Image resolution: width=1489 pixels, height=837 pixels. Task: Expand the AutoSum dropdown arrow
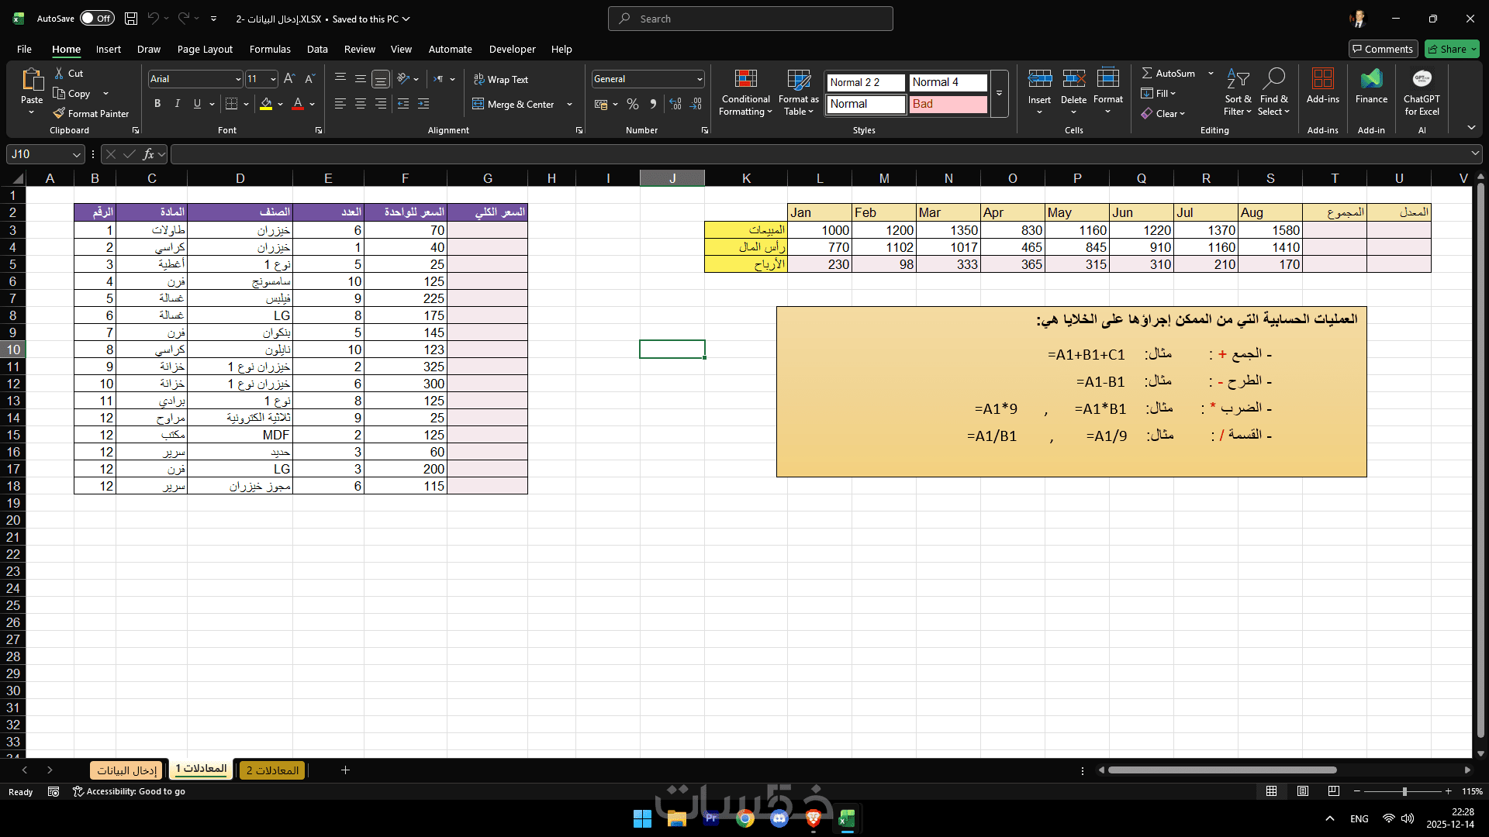(1211, 73)
